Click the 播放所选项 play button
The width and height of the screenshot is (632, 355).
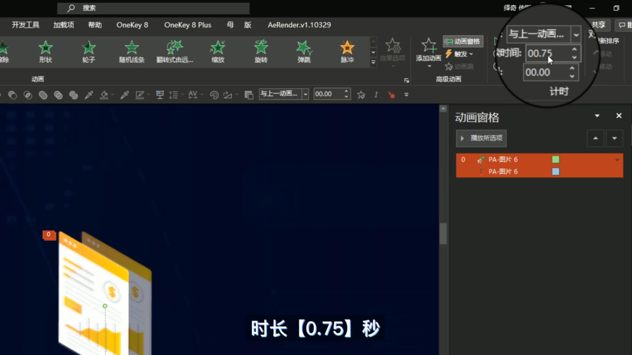click(x=481, y=138)
